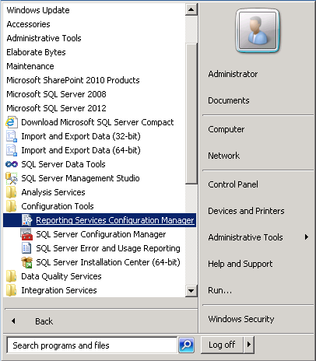The width and height of the screenshot is (316, 361).
Task: Click the search magnifier button
Action: click(x=186, y=345)
